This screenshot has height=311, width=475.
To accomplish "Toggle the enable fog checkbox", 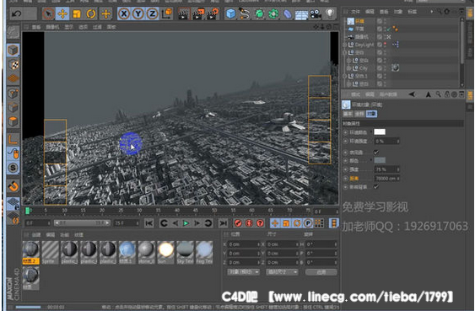I will pyautogui.click(x=376, y=152).
